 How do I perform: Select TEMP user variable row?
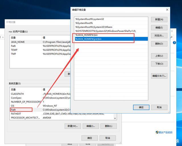40,50
